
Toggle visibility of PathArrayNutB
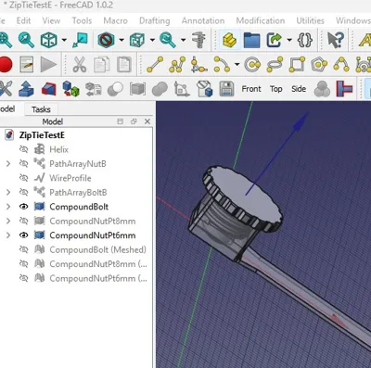tap(23, 163)
